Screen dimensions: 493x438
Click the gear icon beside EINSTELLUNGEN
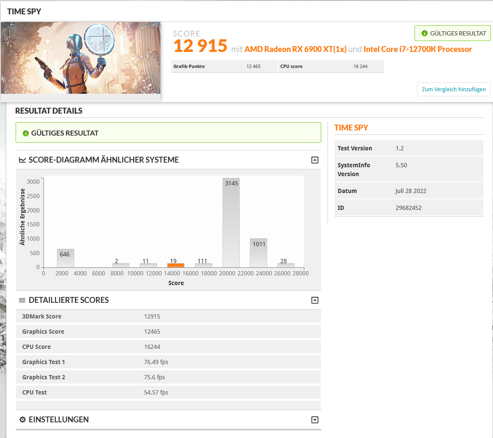22,419
